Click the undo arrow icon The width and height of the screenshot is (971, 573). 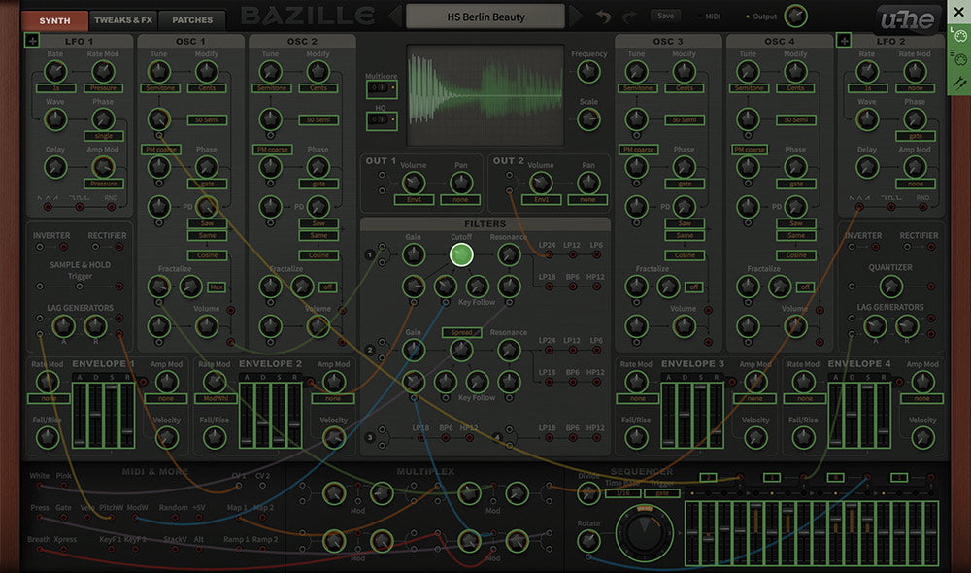(603, 17)
